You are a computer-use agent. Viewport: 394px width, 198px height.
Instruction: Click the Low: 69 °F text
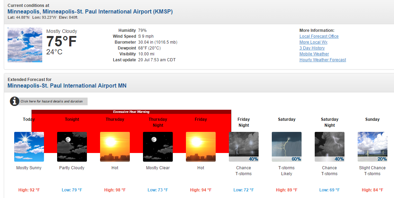tap(329, 190)
